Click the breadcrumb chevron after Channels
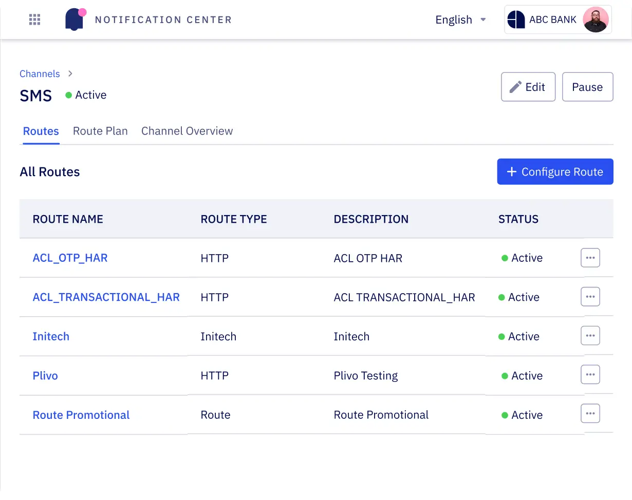This screenshot has width=632, height=500. pyautogui.click(x=70, y=74)
